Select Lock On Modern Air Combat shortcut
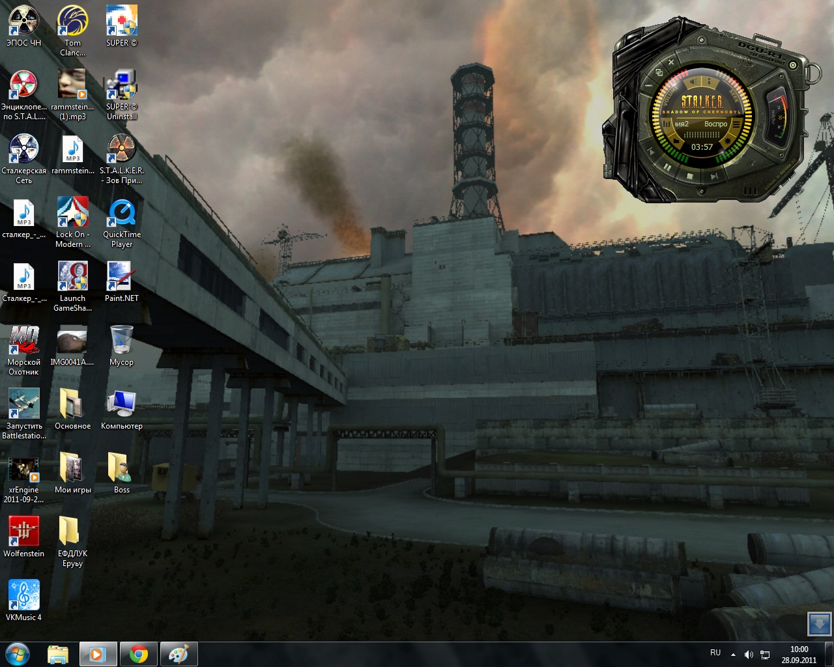834x667 pixels. pyautogui.click(x=72, y=223)
